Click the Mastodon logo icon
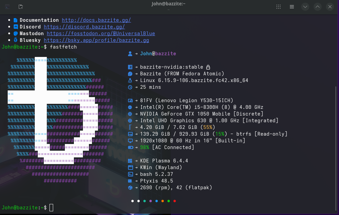The image size is (339, 215). click(x=16, y=33)
